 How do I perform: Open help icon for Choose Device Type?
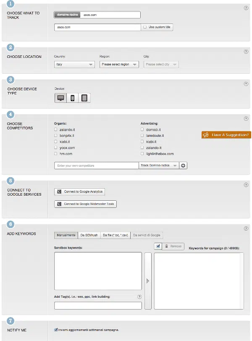pos(246,84)
